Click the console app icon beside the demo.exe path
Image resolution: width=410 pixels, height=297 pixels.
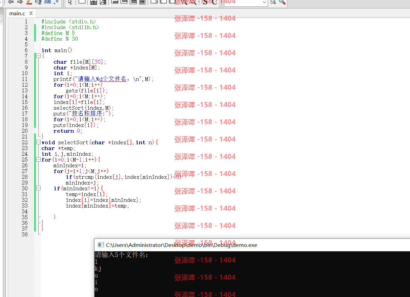[x=100, y=245]
